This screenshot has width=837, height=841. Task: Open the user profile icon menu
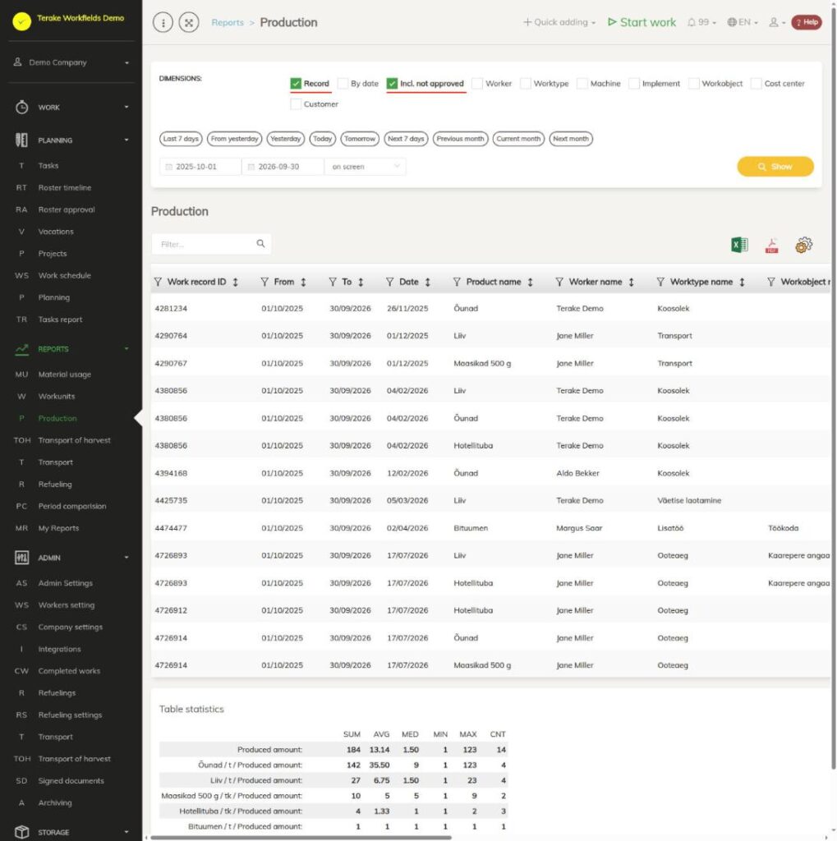[777, 22]
